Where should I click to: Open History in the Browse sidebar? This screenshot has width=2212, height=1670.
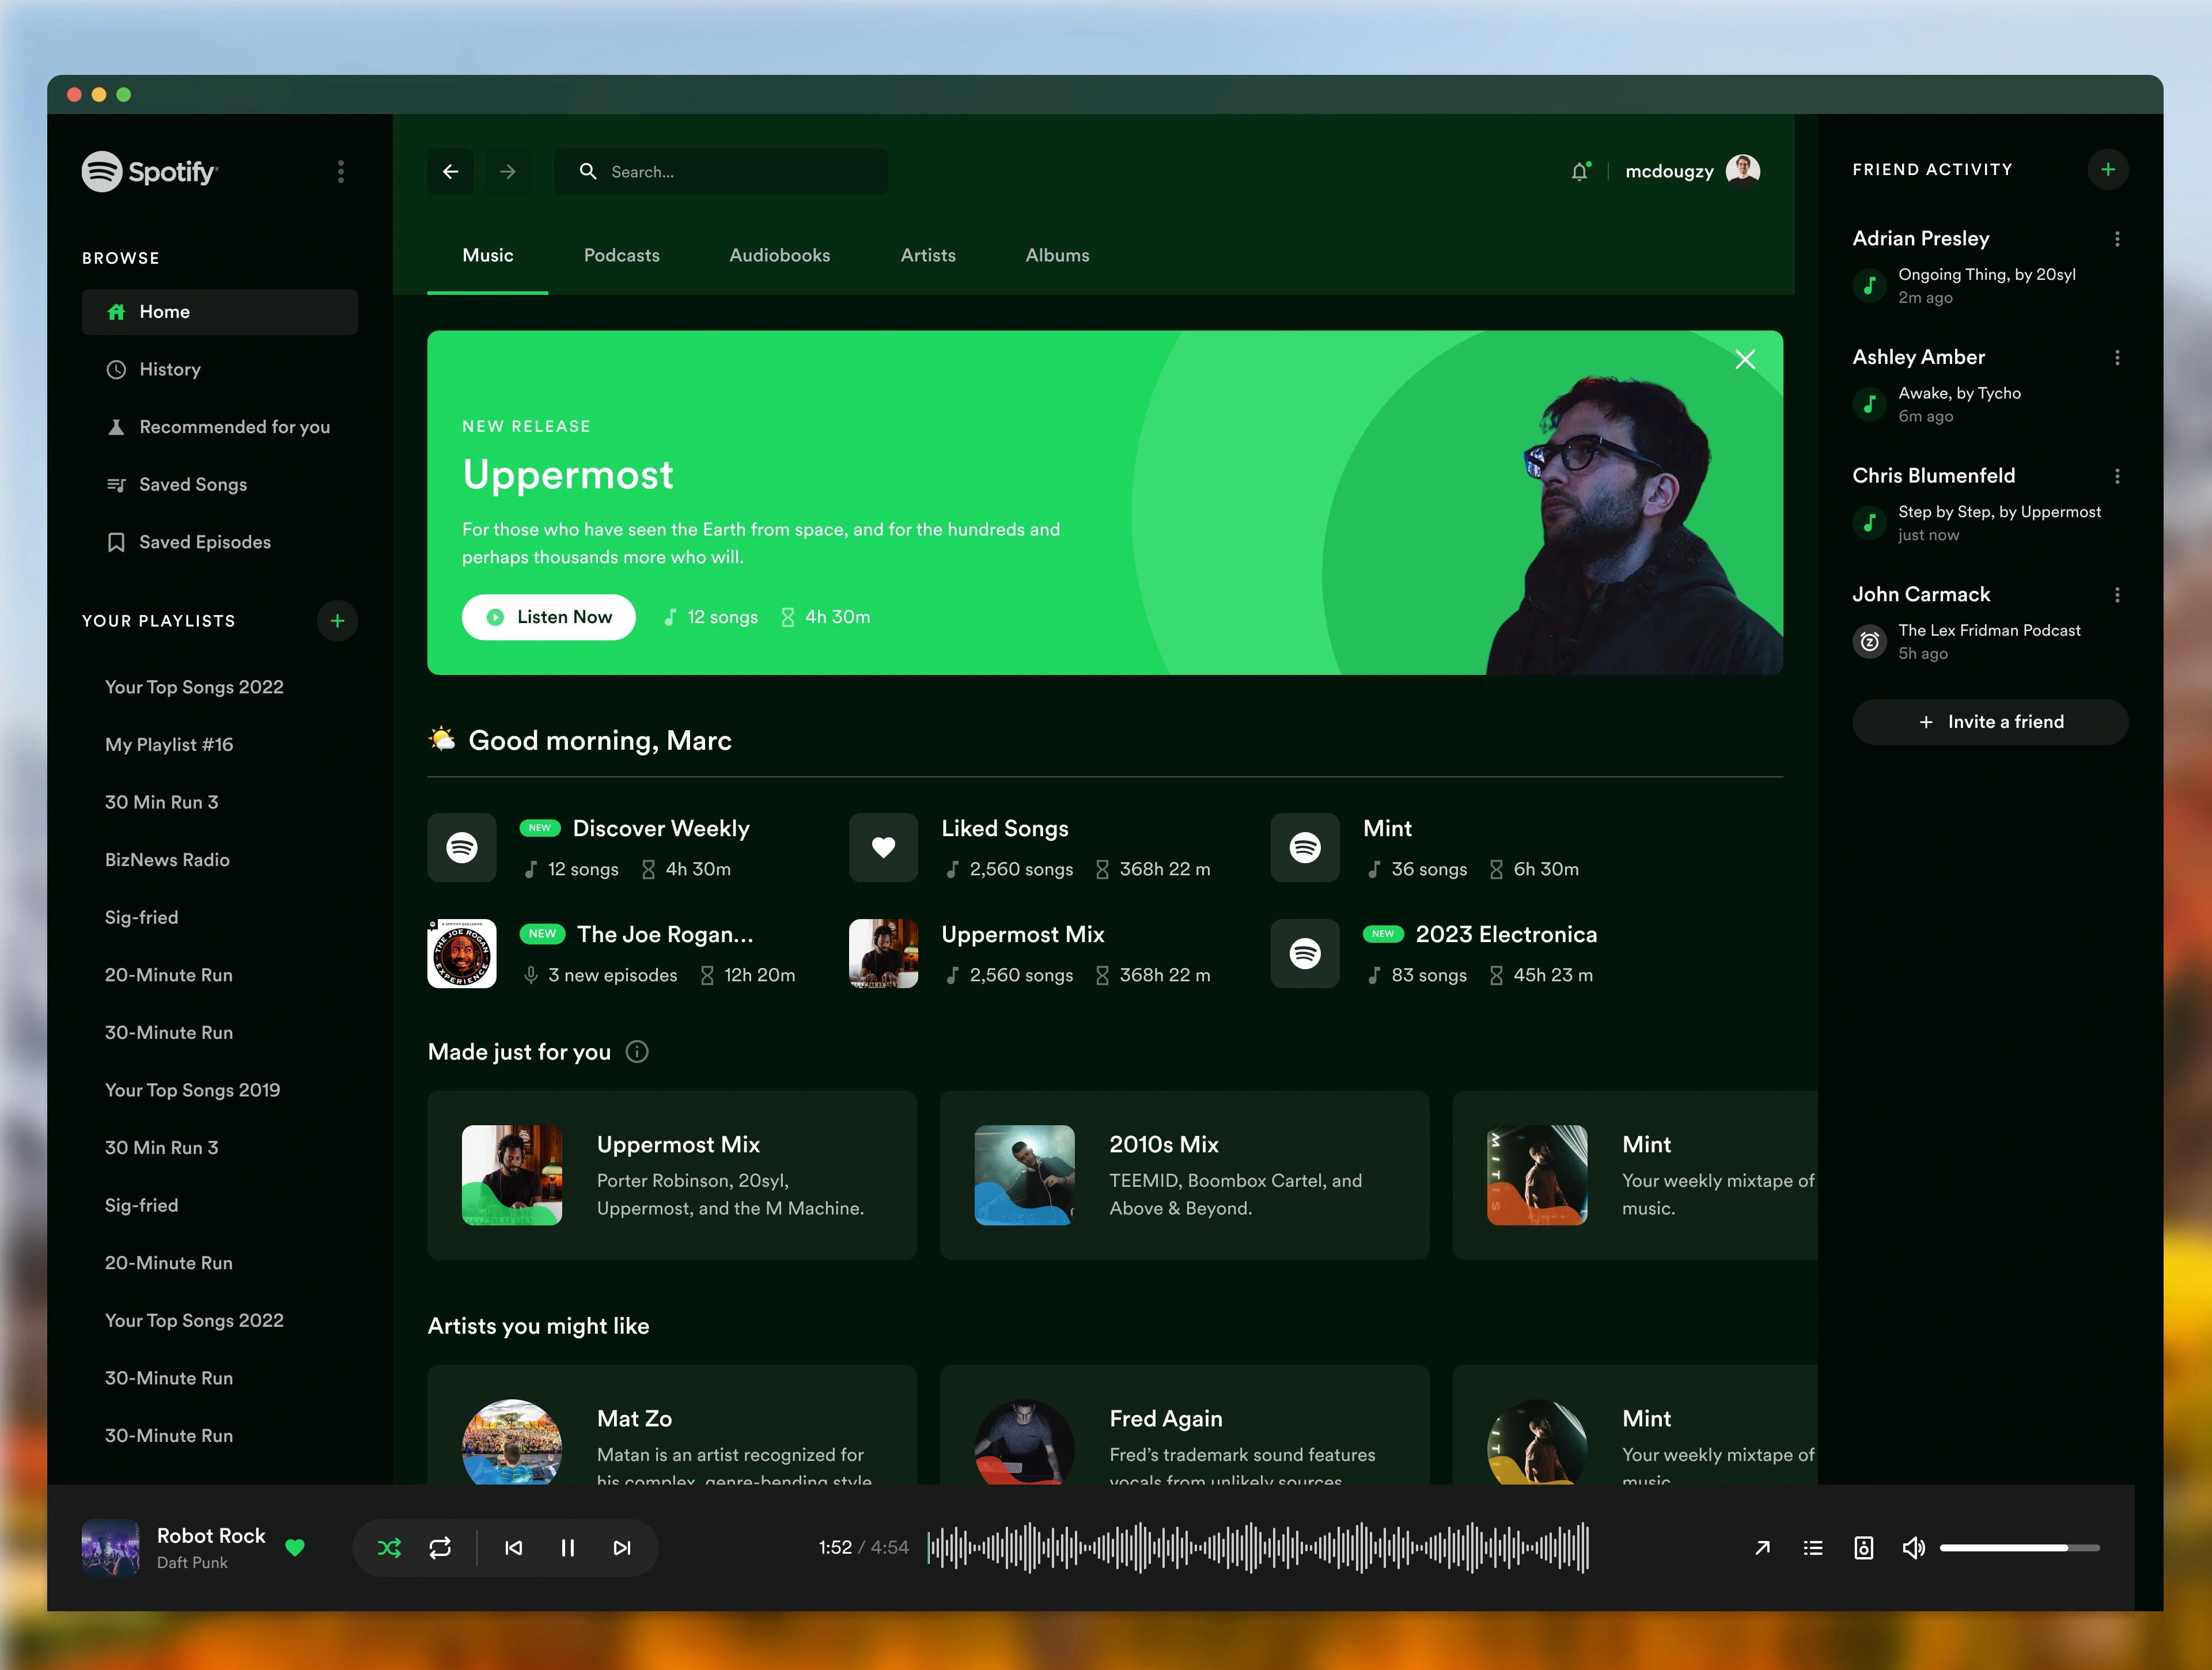(x=170, y=369)
